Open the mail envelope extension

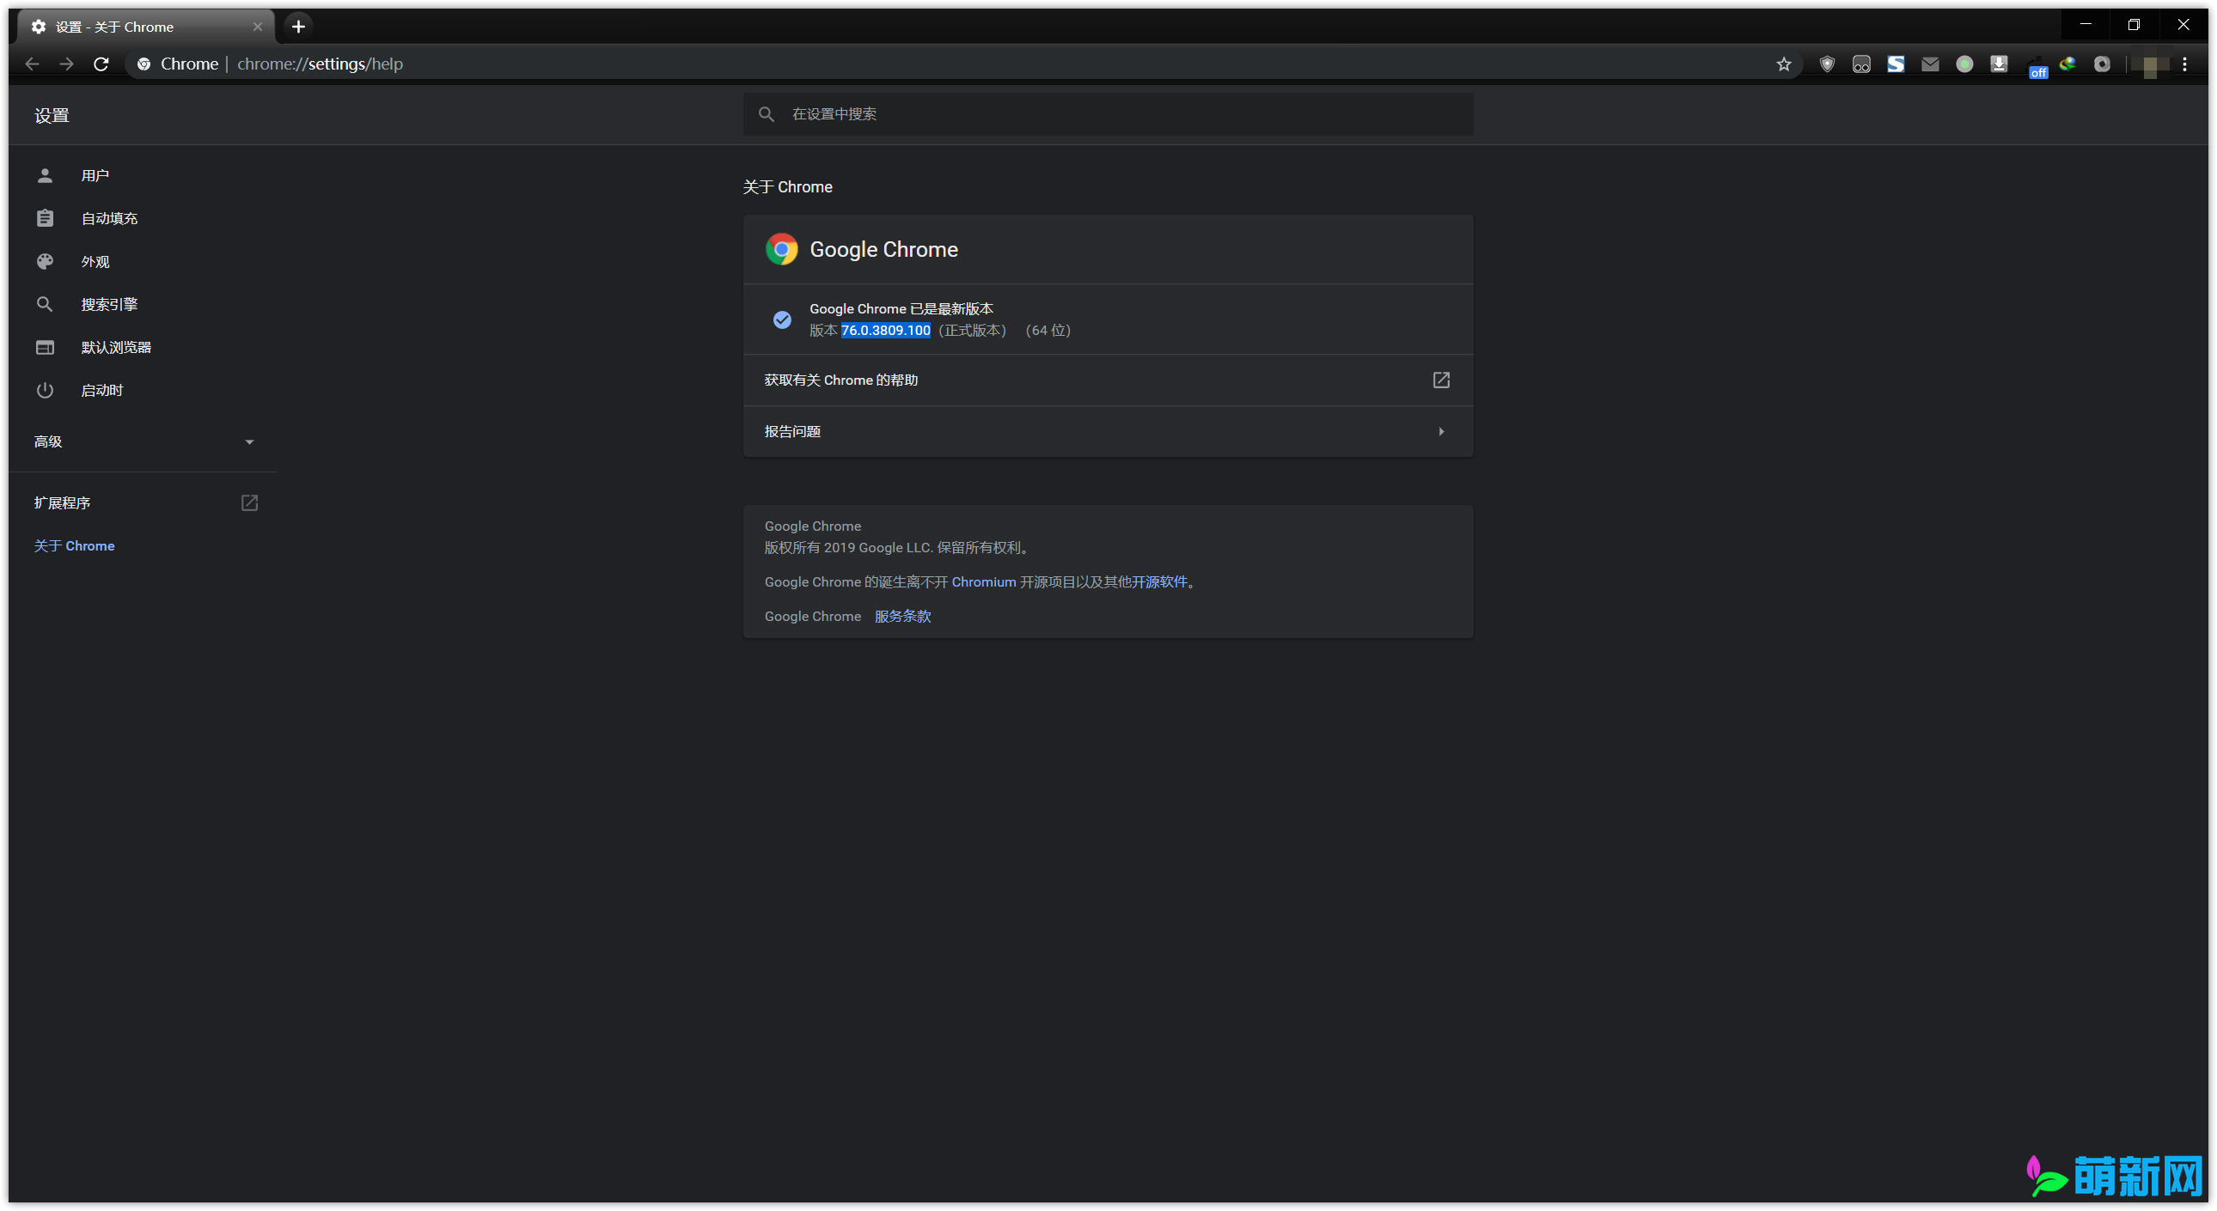[1929, 64]
